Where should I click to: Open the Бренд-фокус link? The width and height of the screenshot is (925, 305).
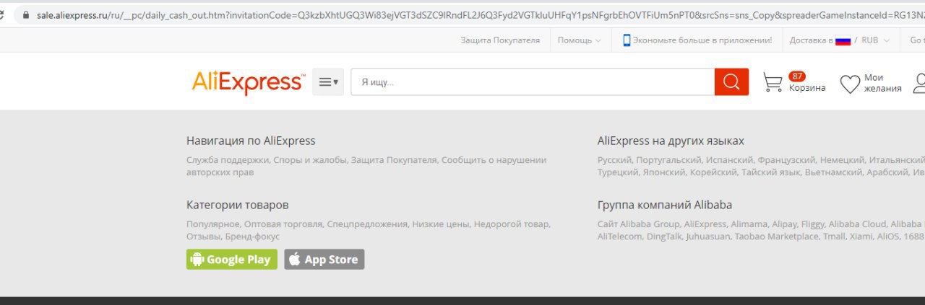pyautogui.click(x=252, y=237)
